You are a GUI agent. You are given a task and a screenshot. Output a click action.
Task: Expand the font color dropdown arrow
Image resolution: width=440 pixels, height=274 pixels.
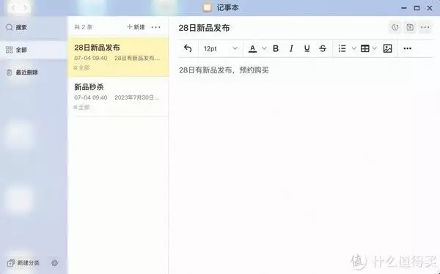coord(264,48)
